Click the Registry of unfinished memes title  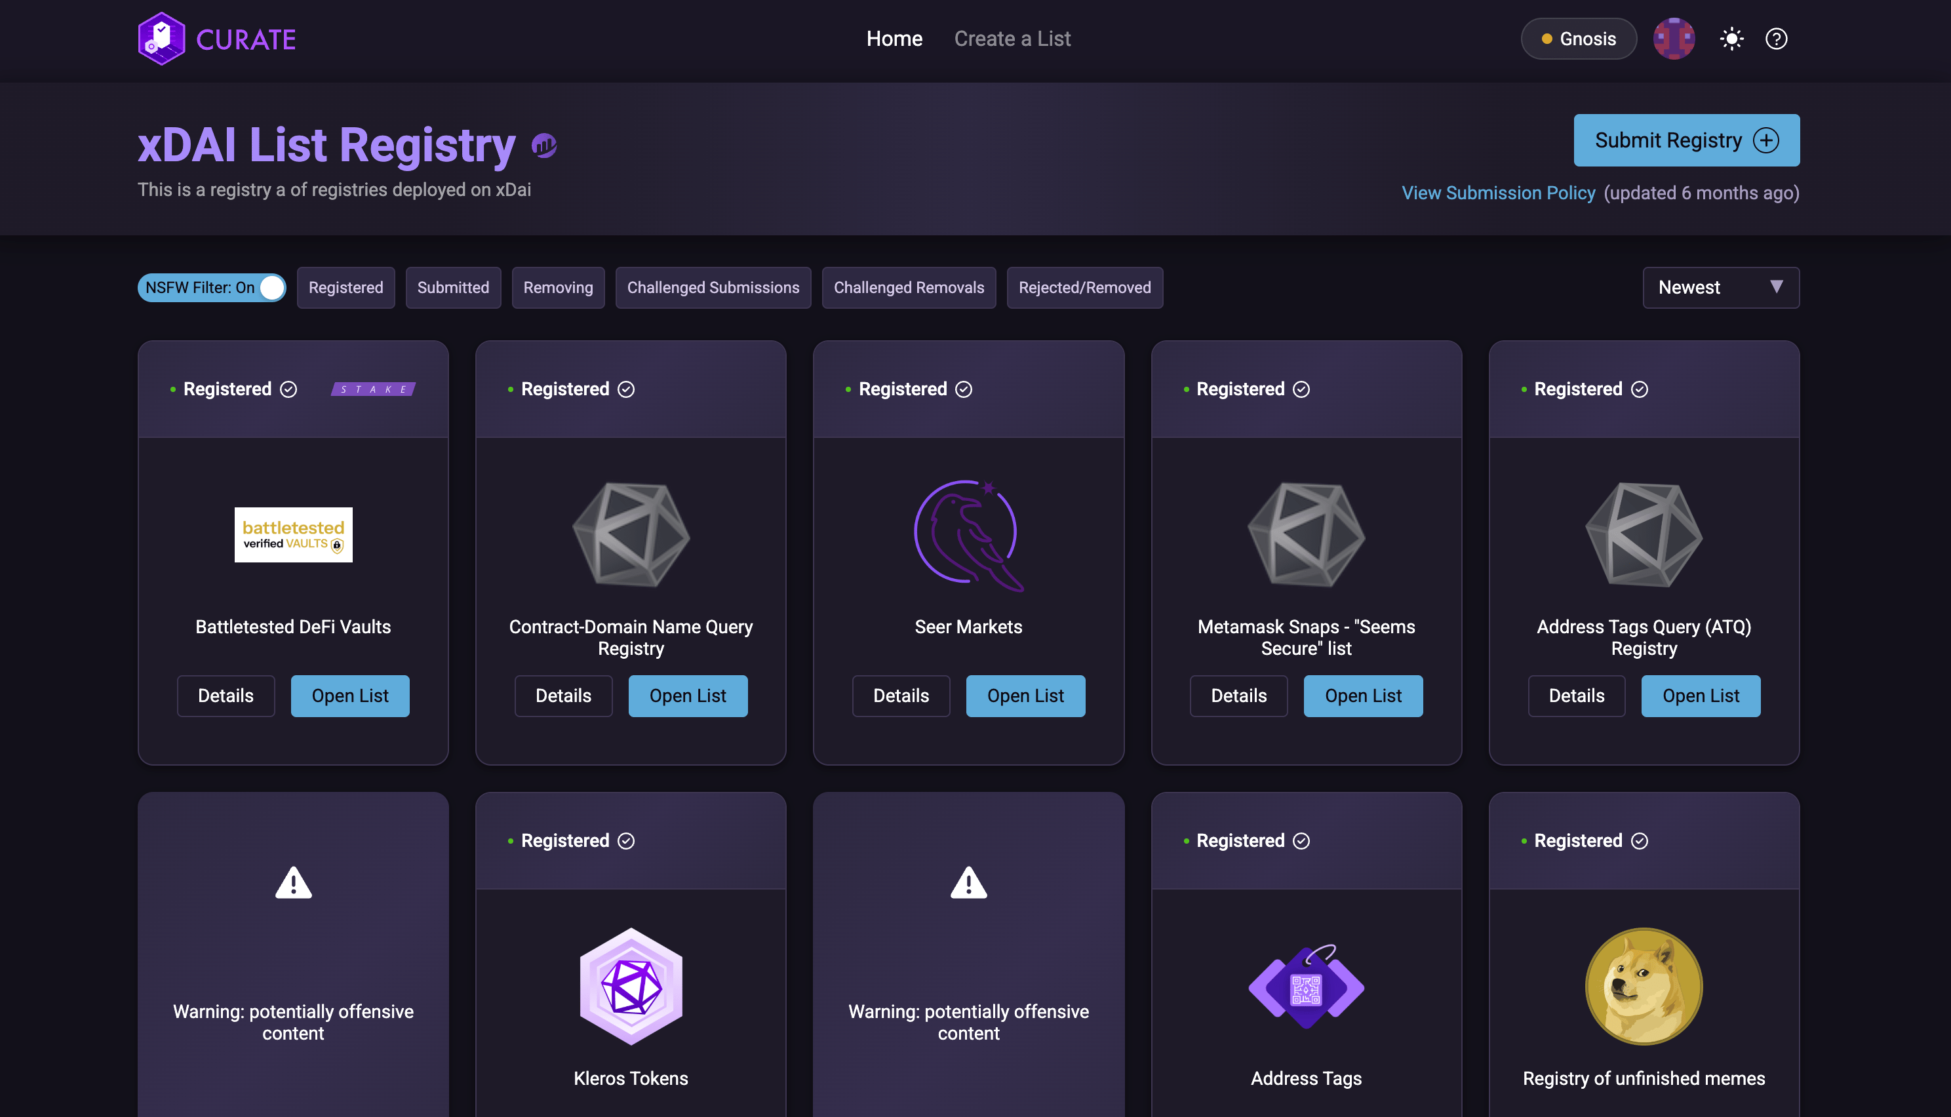click(x=1644, y=1078)
